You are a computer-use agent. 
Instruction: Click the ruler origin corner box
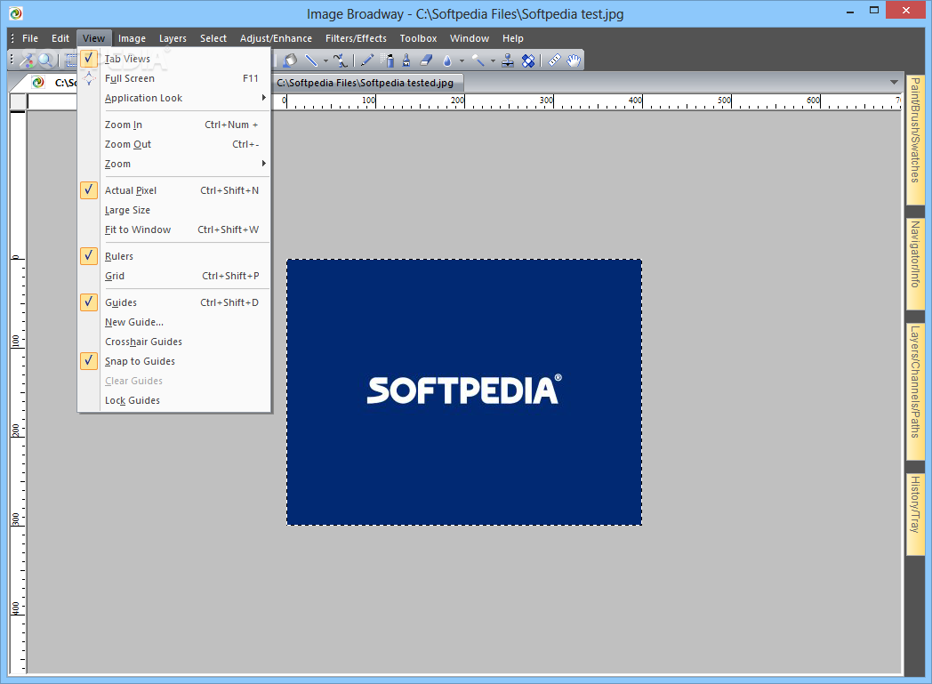click(x=18, y=101)
